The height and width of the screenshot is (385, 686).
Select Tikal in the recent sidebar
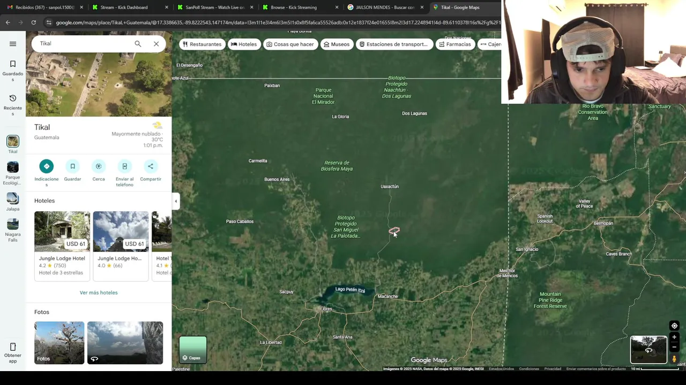[x=13, y=144]
